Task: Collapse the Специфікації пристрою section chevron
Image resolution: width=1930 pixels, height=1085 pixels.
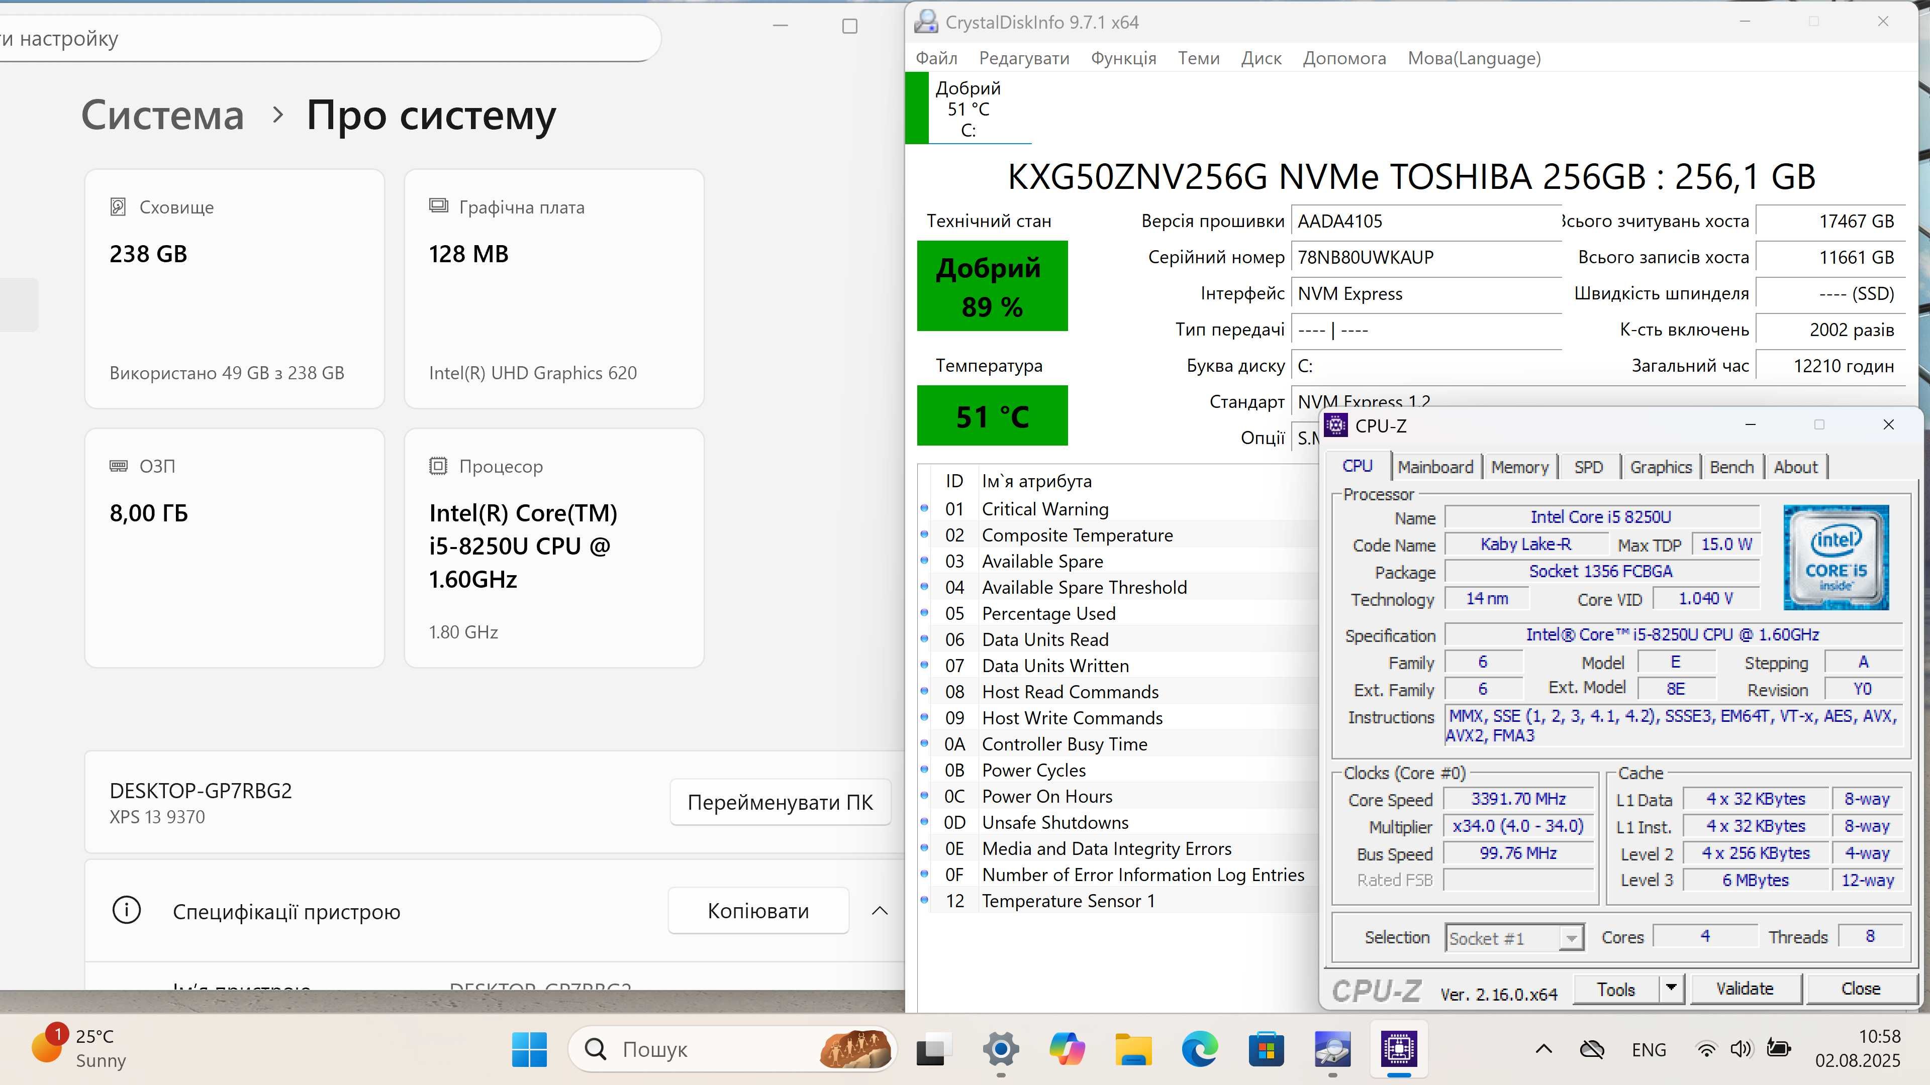Action: pyautogui.click(x=880, y=911)
